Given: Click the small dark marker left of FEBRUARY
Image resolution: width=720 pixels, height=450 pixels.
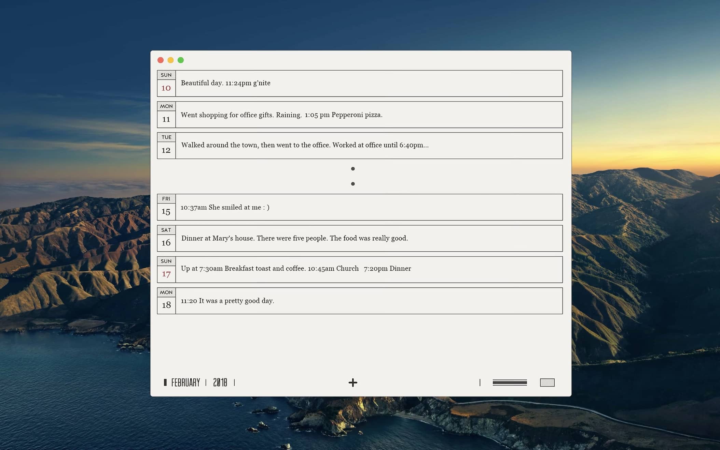Looking at the screenshot, I should pyautogui.click(x=165, y=382).
